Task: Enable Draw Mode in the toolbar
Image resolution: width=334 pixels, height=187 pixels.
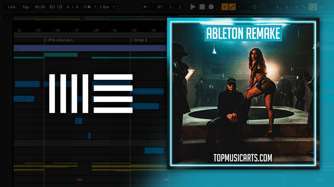Action: pos(225,7)
